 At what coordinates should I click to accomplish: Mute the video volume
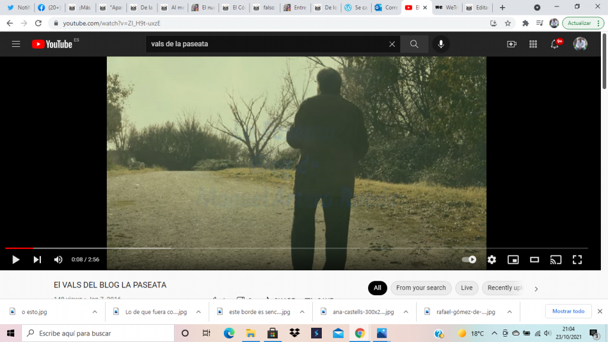pyautogui.click(x=58, y=259)
